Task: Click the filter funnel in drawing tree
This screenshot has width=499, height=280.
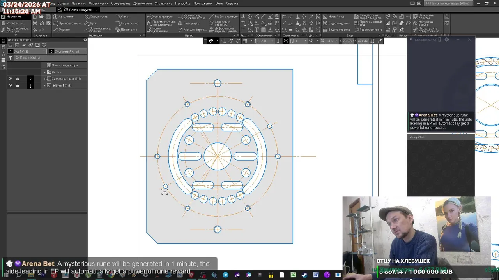Action: [11, 58]
